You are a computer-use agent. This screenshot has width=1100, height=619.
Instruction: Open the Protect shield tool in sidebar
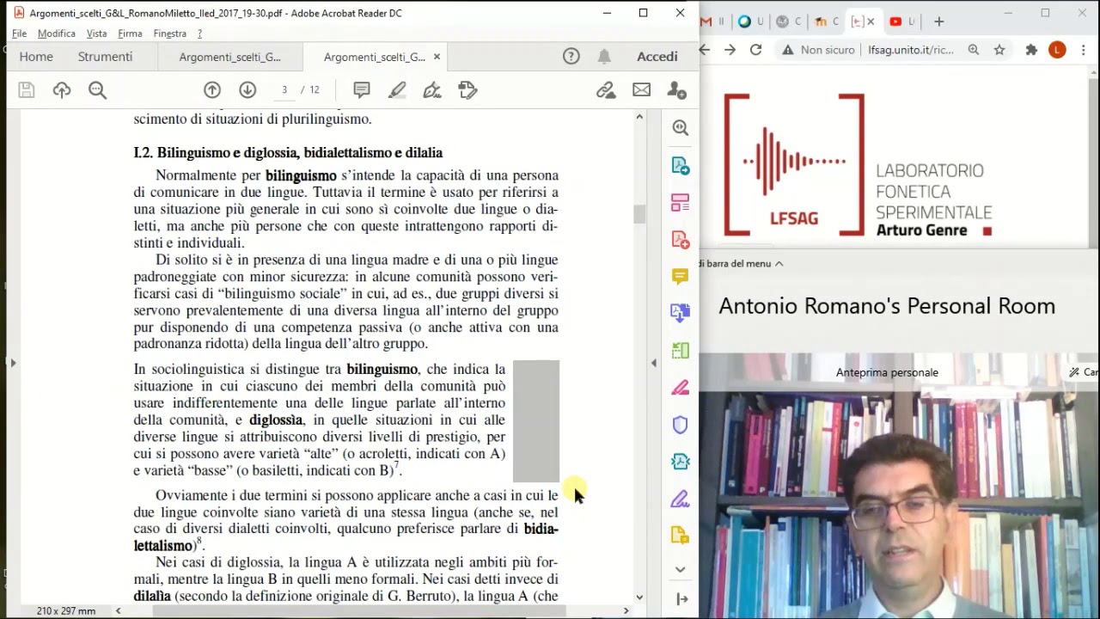pyautogui.click(x=681, y=425)
